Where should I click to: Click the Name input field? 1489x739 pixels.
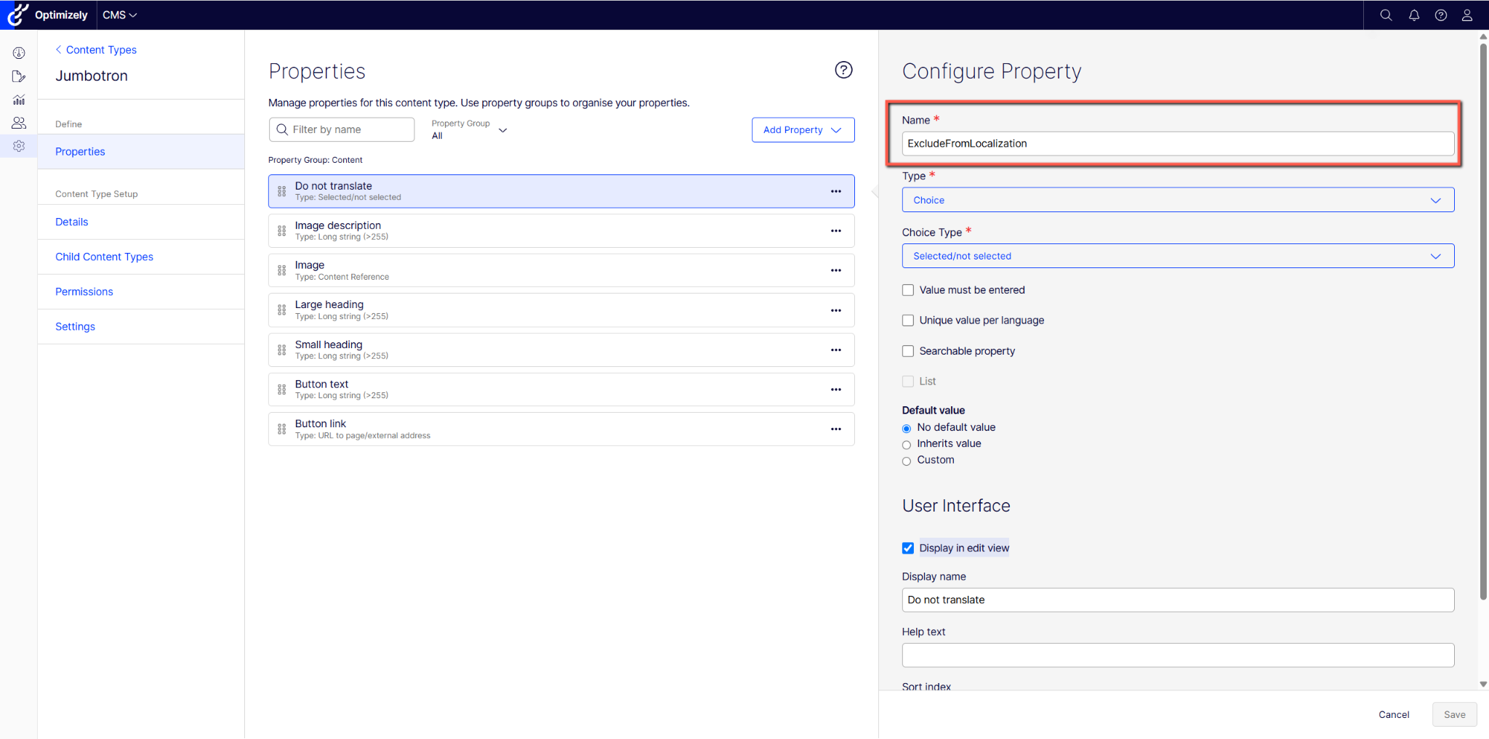tap(1178, 144)
